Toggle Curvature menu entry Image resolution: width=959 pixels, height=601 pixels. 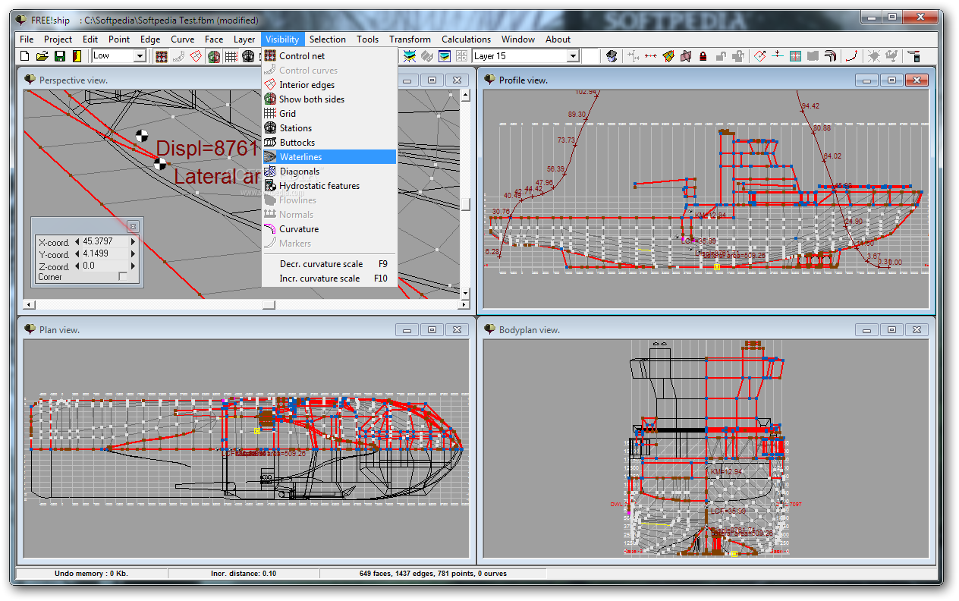point(329,229)
